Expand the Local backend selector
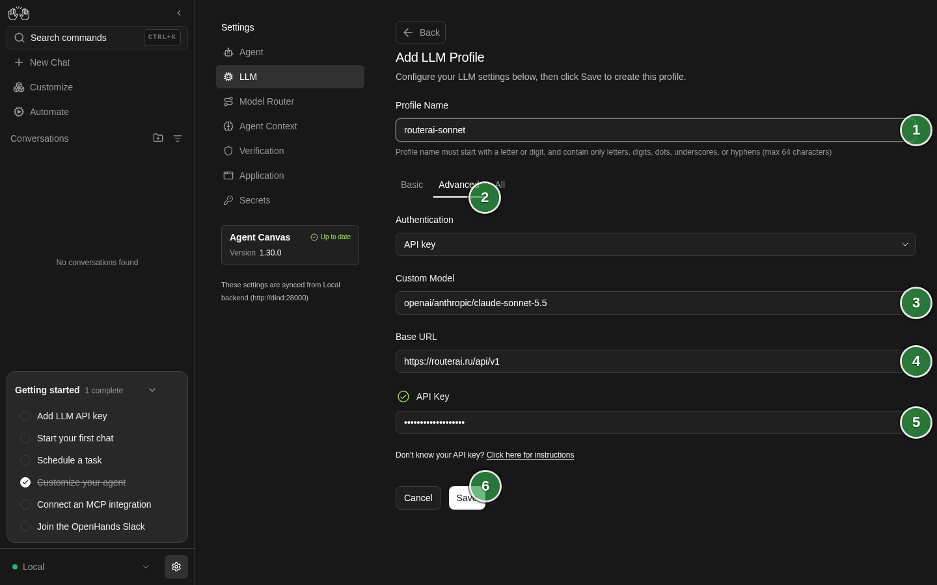 [81, 567]
